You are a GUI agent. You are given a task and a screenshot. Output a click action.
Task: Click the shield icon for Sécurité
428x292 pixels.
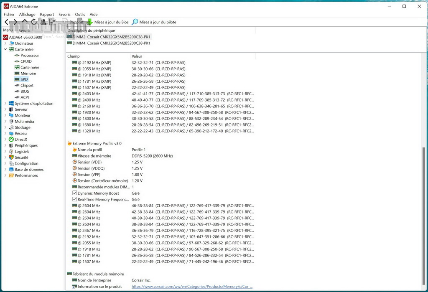(11, 157)
